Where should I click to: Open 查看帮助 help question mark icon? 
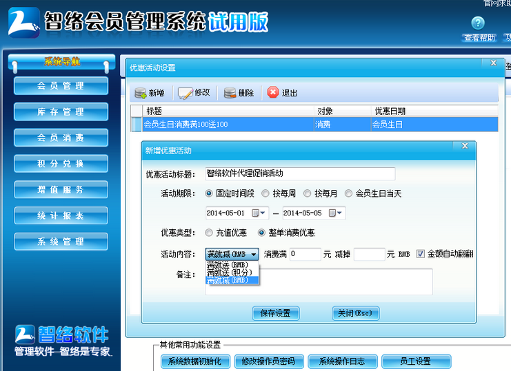pyautogui.click(x=477, y=24)
